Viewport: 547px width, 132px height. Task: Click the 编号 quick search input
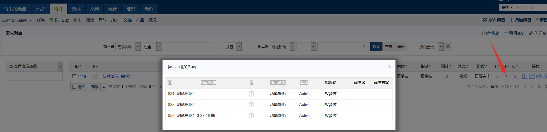pyautogui.click(x=531, y=7)
